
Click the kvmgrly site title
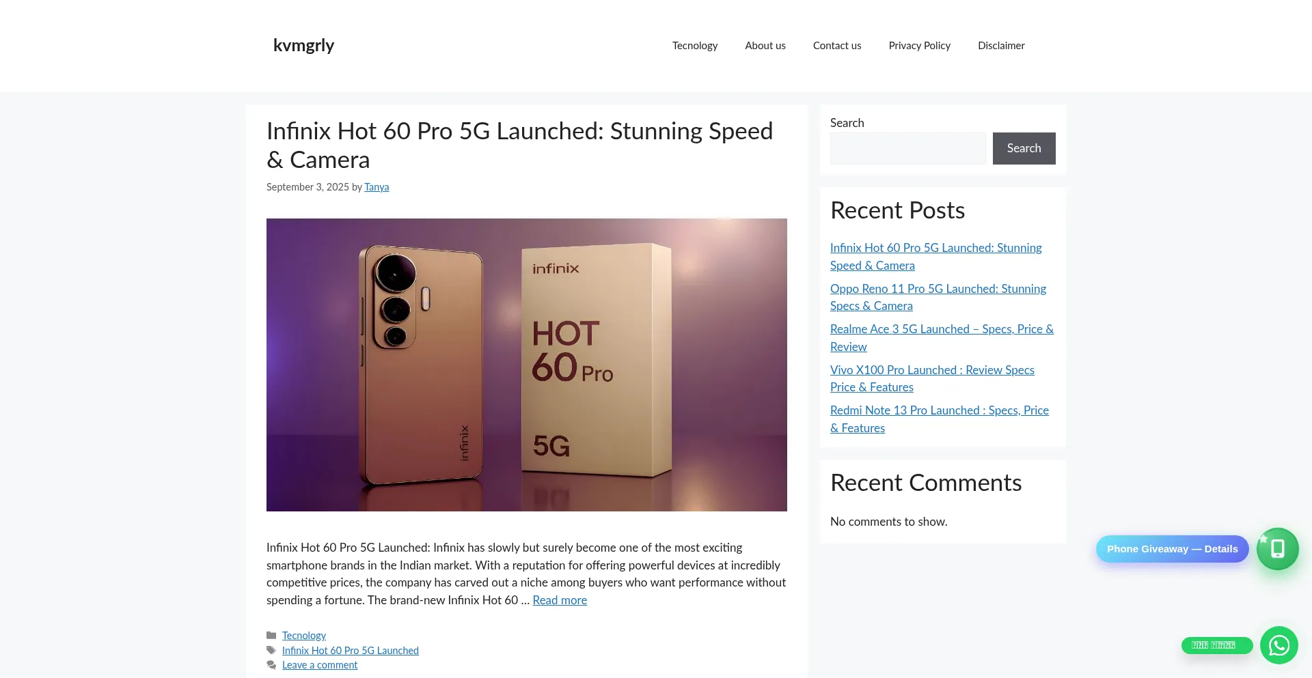(303, 46)
